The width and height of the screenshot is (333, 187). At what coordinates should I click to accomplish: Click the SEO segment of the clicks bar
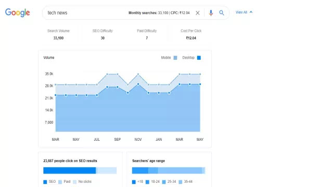pyautogui.click(x=69, y=170)
